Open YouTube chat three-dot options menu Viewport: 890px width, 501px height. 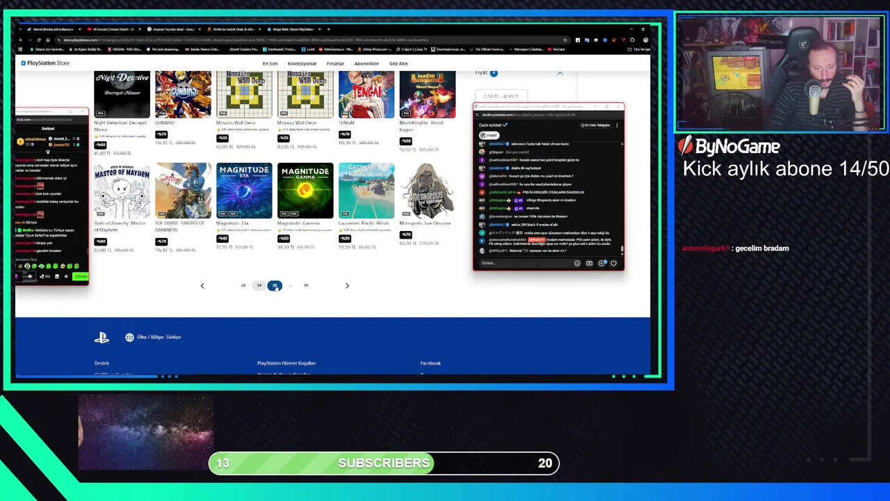pos(617,125)
